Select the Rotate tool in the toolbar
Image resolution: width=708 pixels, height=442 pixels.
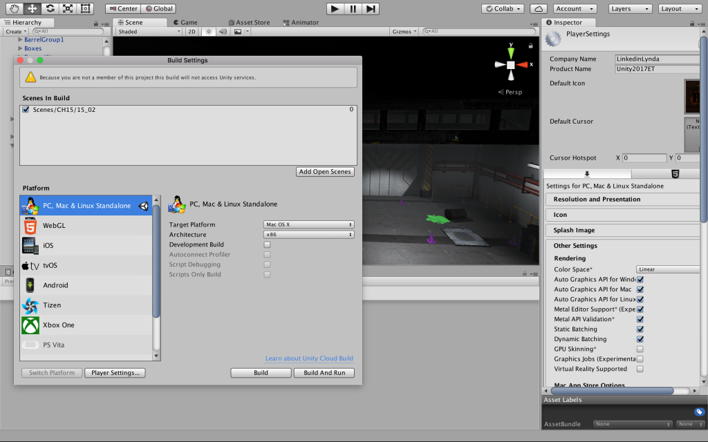tap(50, 8)
